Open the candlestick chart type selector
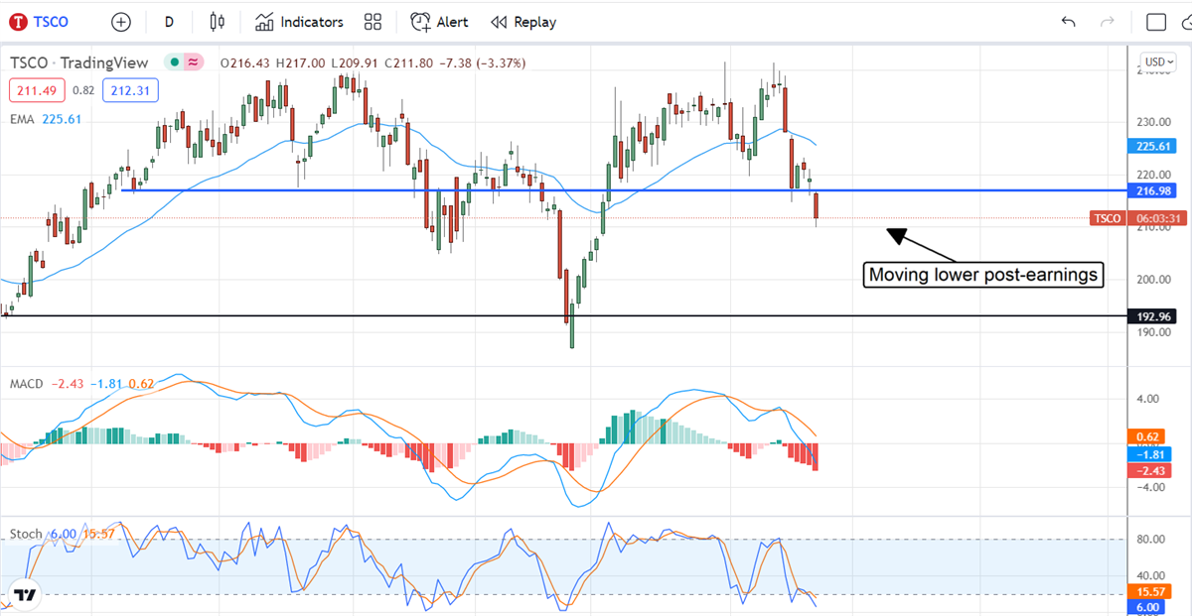This screenshot has width=1192, height=616. tap(218, 22)
